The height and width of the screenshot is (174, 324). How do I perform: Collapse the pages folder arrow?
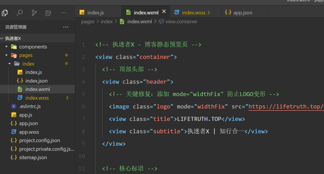(x=6, y=55)
